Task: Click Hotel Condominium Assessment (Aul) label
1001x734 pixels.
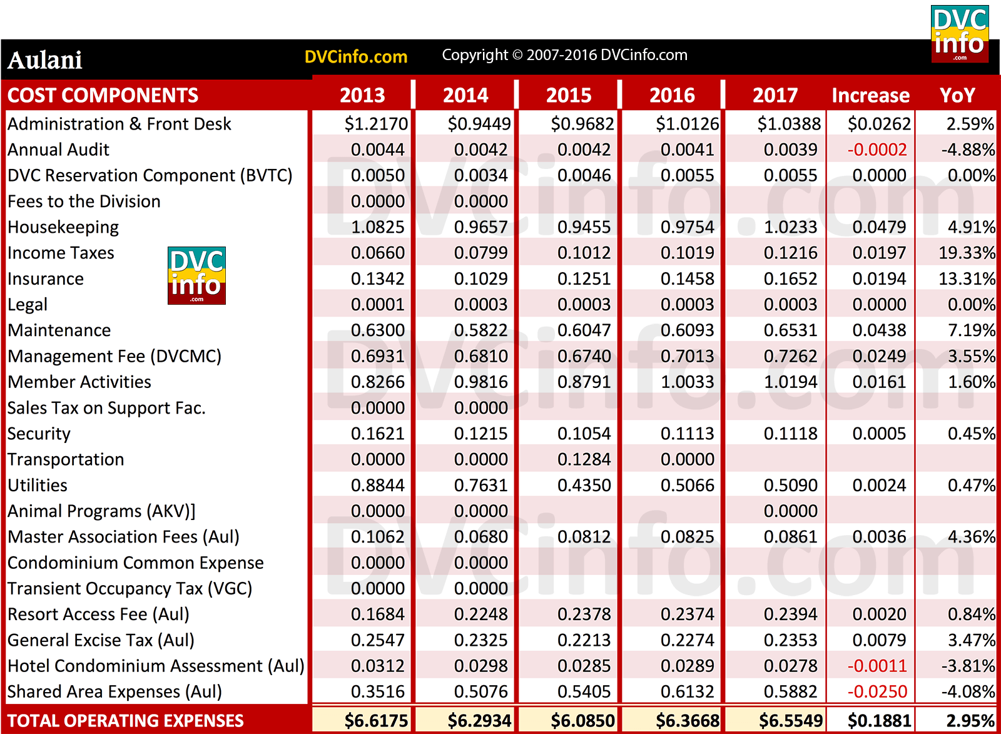Action: click(x=156, y=666)
